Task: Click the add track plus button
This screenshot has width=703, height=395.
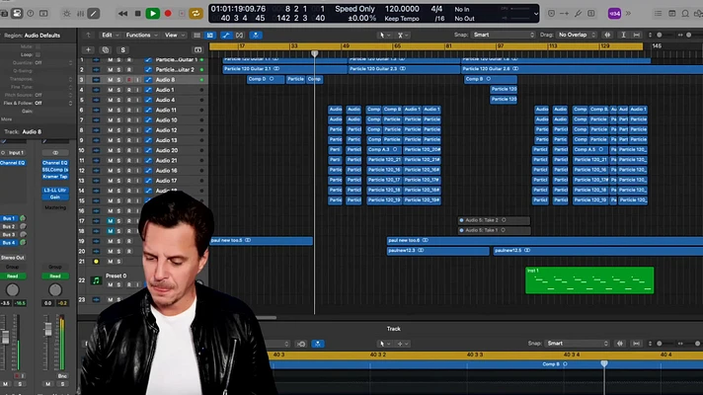Action: (88, 49)
